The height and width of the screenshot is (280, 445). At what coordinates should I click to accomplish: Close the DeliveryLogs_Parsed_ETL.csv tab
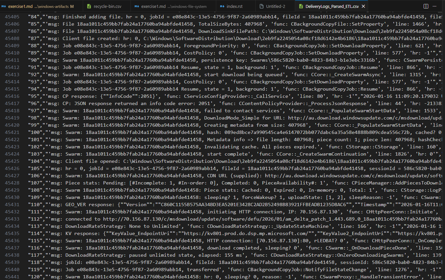coord(363,6)
